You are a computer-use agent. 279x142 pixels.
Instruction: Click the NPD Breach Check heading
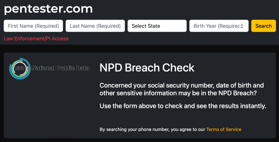click(x=147, y=68)
